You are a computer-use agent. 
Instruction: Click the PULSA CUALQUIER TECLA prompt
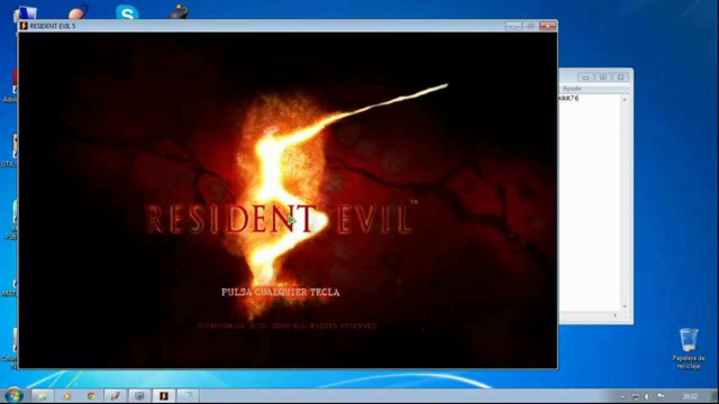click(x=280, y=292)
